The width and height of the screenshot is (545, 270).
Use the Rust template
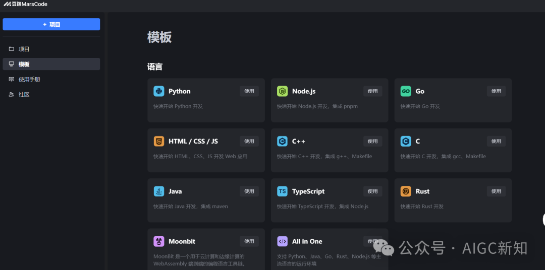[x=496, y=191]
